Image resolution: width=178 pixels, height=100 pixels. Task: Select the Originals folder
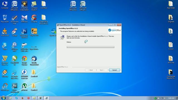coord(171,19)
